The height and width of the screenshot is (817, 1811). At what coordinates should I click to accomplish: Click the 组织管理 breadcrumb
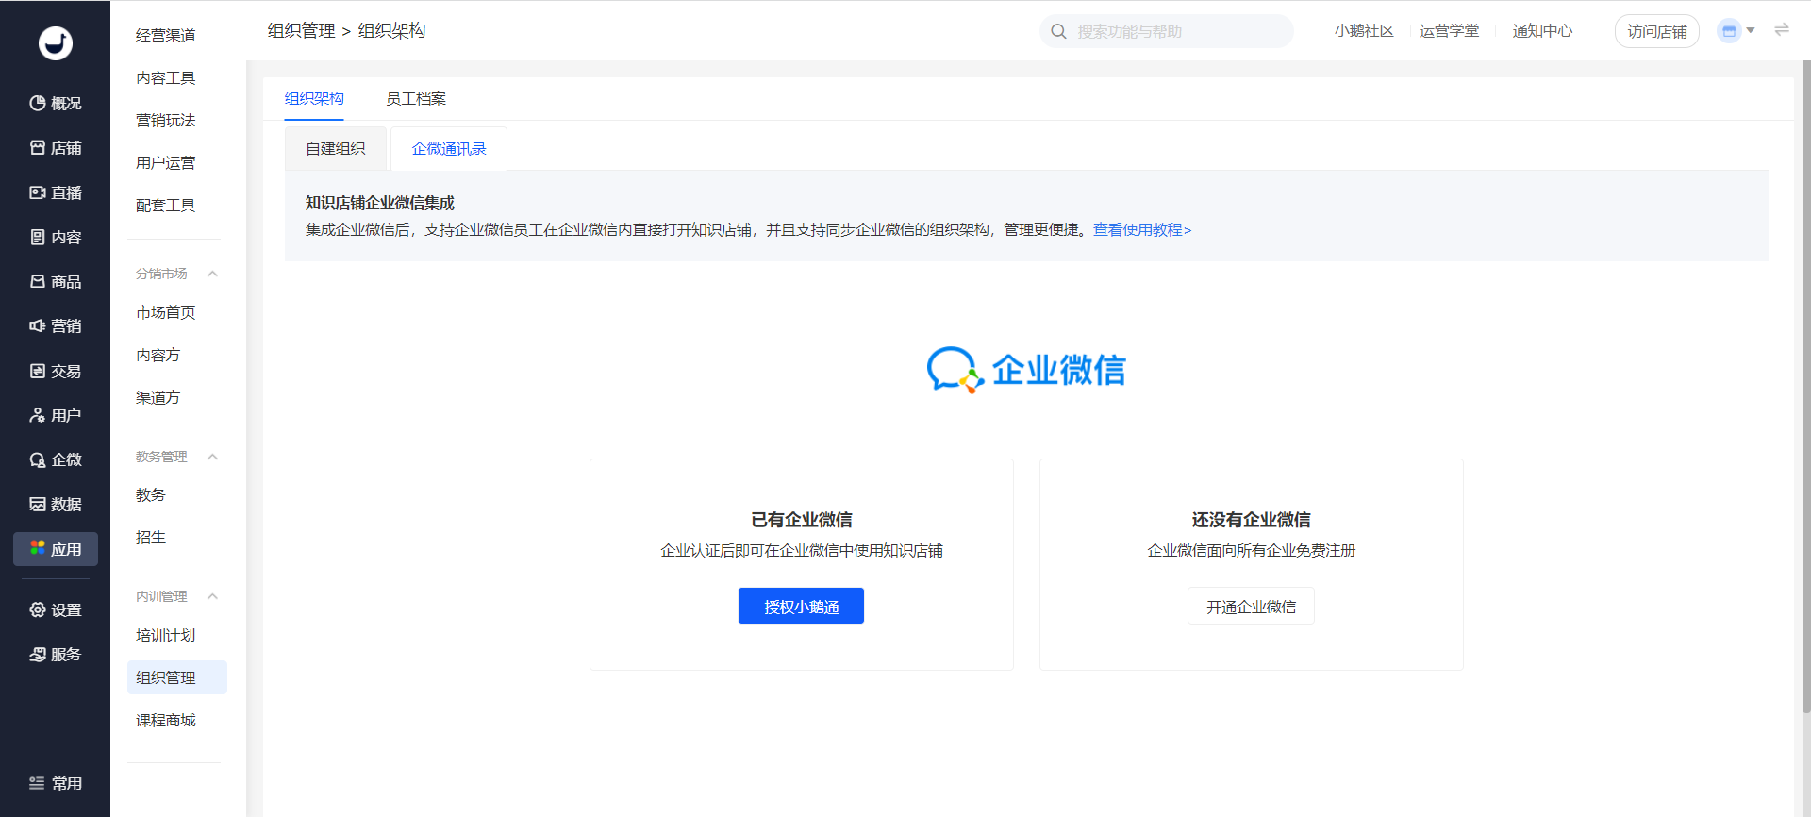302,30
